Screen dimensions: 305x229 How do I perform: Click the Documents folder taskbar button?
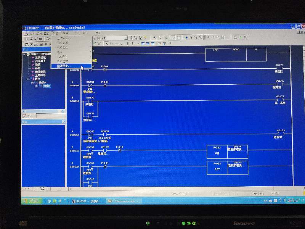tap(124, 201)
